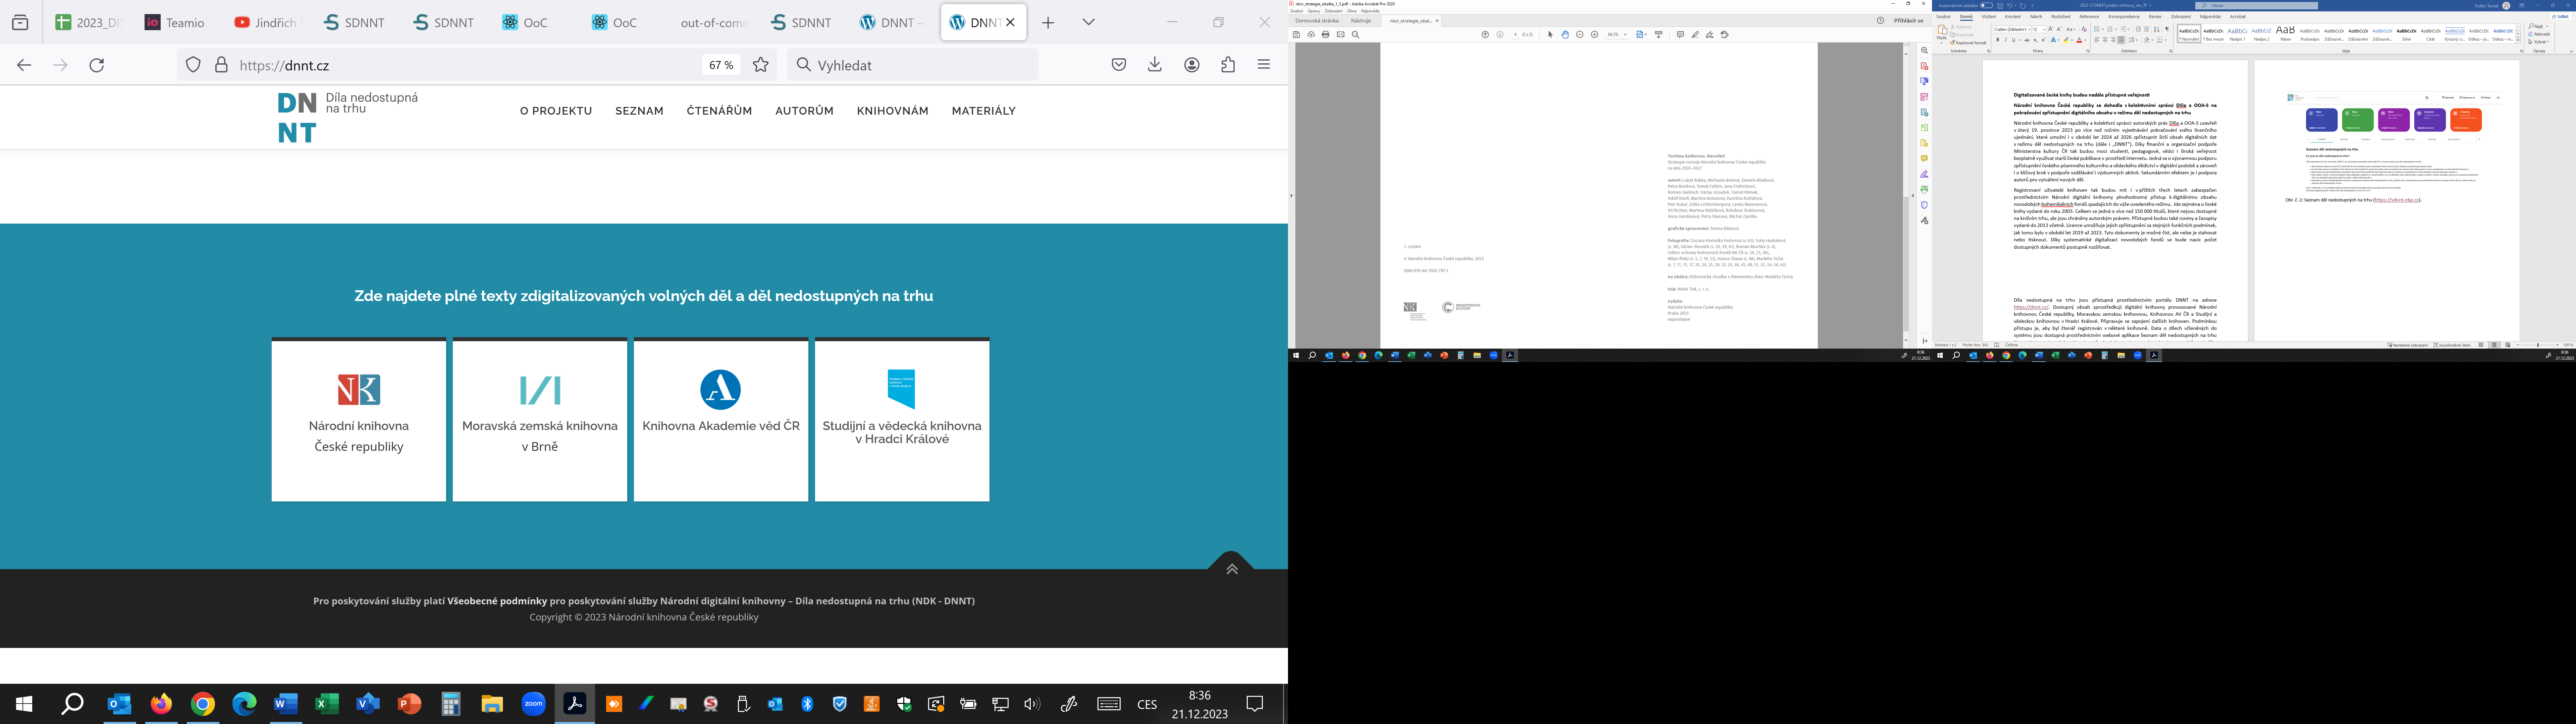The width and height of the screenshot is (2576, 724).
Task: Open a new Firefox tab with plus
Action: point(1048,22)
